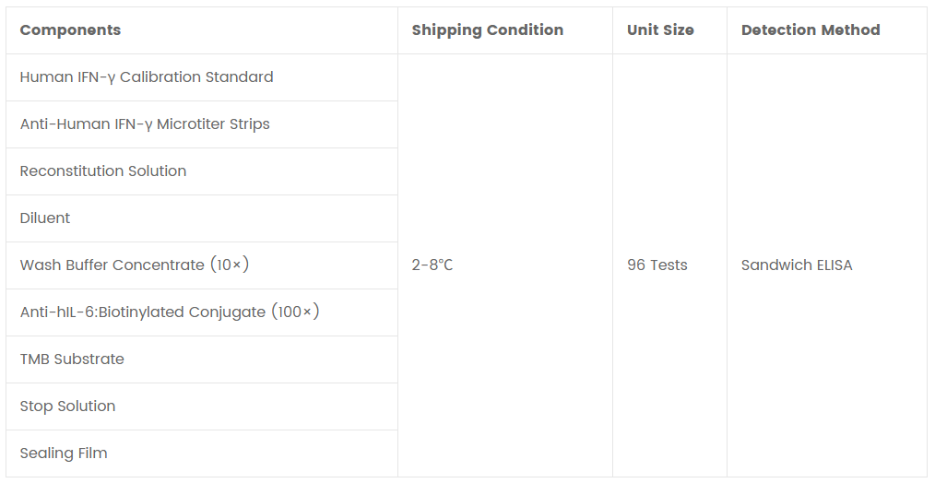Click the Sandwich ELISA detection value
This screenshot has height=483, width=935.
tap(797, 265)
